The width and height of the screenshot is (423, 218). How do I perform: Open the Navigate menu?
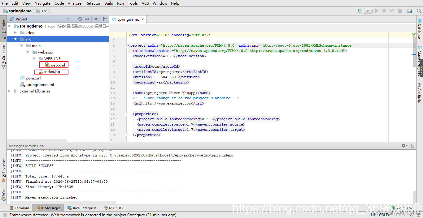(42, 3)
